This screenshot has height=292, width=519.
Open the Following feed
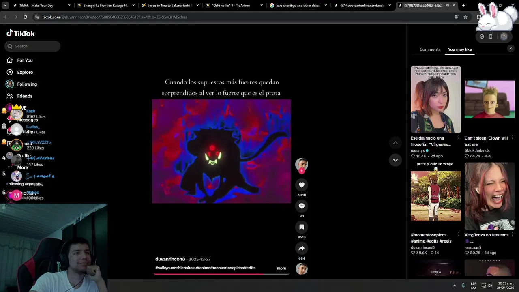(27, 84)
